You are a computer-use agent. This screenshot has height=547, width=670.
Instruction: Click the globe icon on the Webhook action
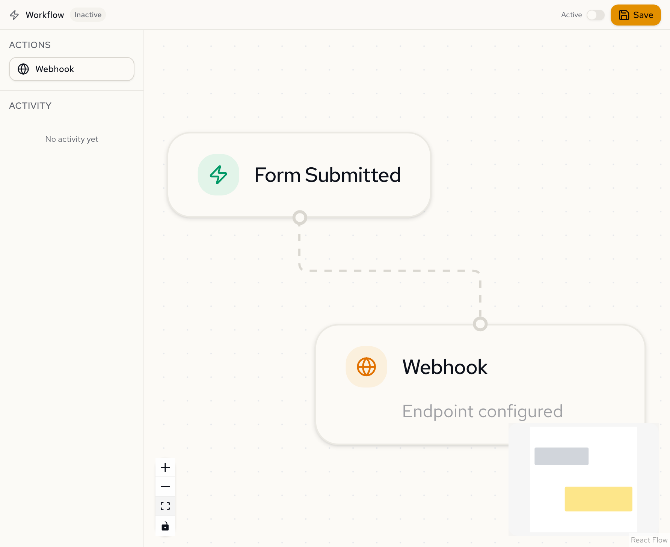23,69
